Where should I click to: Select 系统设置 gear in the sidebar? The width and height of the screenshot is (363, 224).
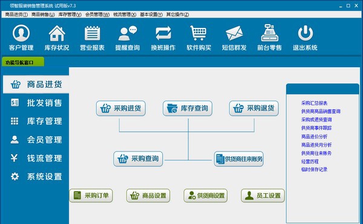click(x=36, y=177)
